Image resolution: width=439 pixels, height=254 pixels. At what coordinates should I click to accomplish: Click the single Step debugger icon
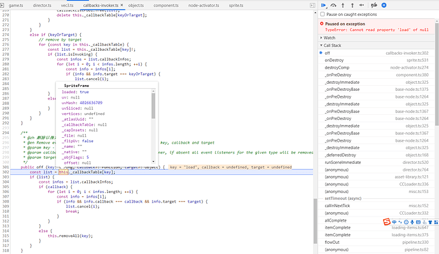point(362,5)
